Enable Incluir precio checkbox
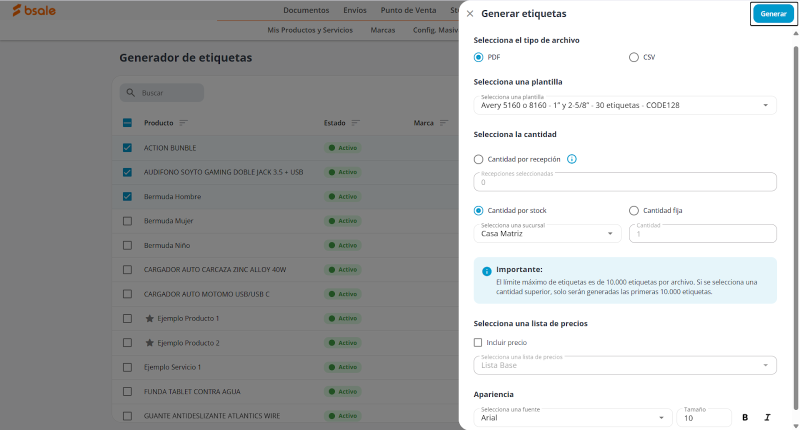This screenshot has height=430, width=800. tap(478, 342)
